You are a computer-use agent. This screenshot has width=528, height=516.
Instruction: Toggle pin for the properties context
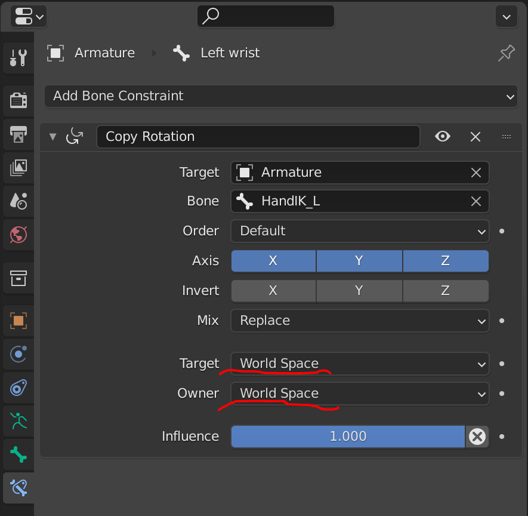pyautogui.click(x=506, y=53)
